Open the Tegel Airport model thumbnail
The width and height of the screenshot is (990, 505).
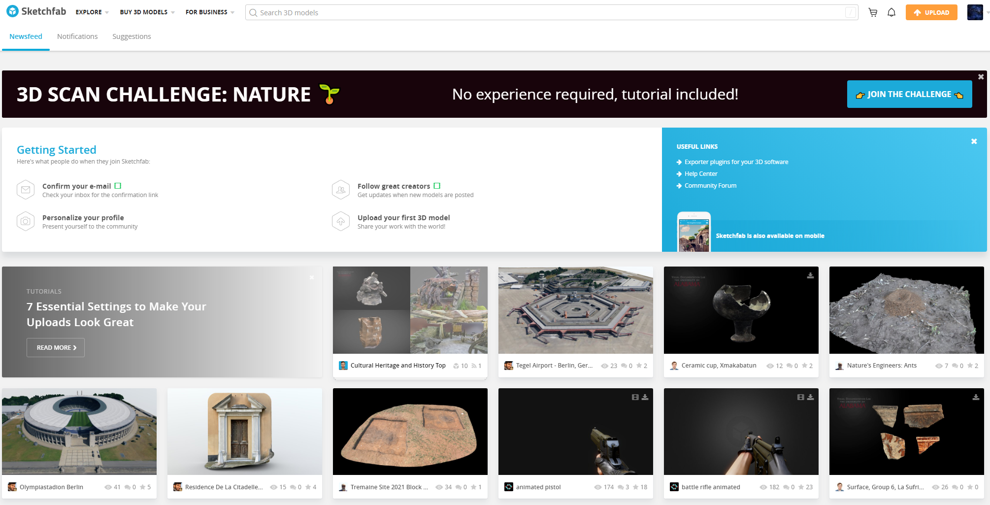click(x=576, y=310)
